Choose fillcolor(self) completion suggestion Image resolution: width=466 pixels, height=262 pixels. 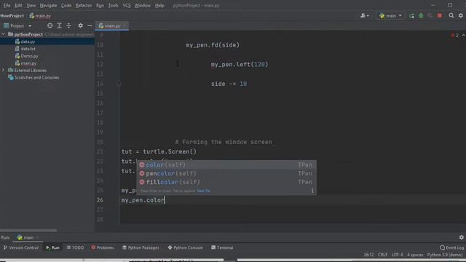(226, 182)
